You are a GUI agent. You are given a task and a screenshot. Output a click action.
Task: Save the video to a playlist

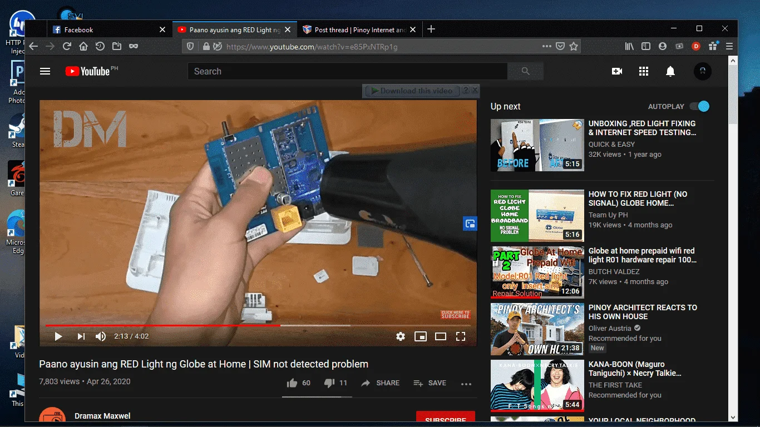[430, 383]
